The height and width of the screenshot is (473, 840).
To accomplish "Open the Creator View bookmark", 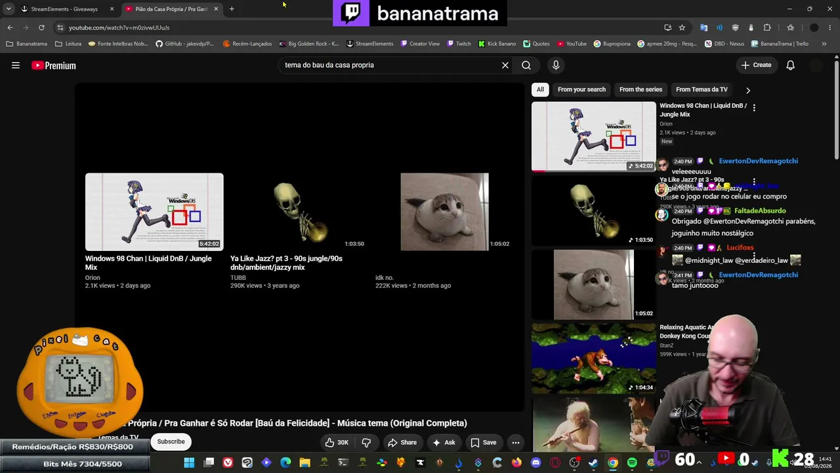I will point(419,44).
